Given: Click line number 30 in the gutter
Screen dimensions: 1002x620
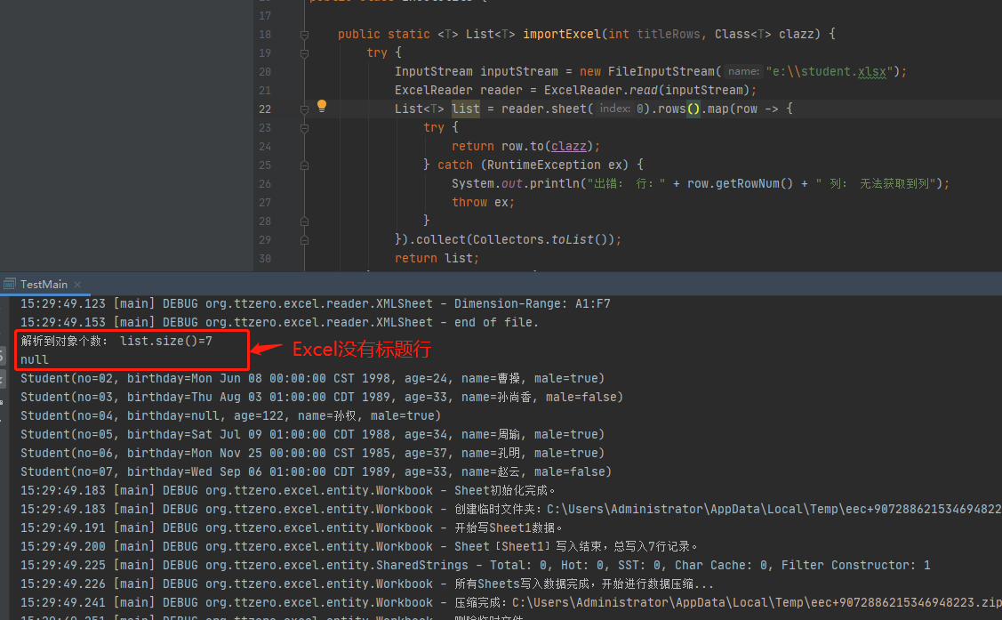Looking at the screenshot, I should pos(265,259).
